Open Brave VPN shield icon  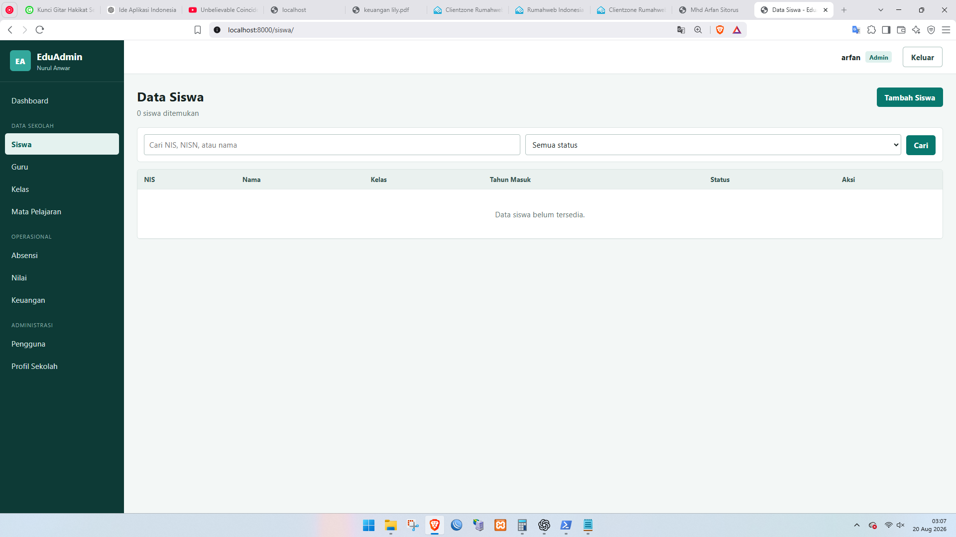pos(931,30)
